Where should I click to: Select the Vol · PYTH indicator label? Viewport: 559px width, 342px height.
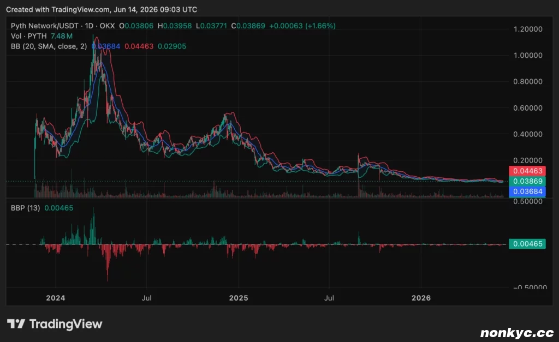[x=28, y=36]
